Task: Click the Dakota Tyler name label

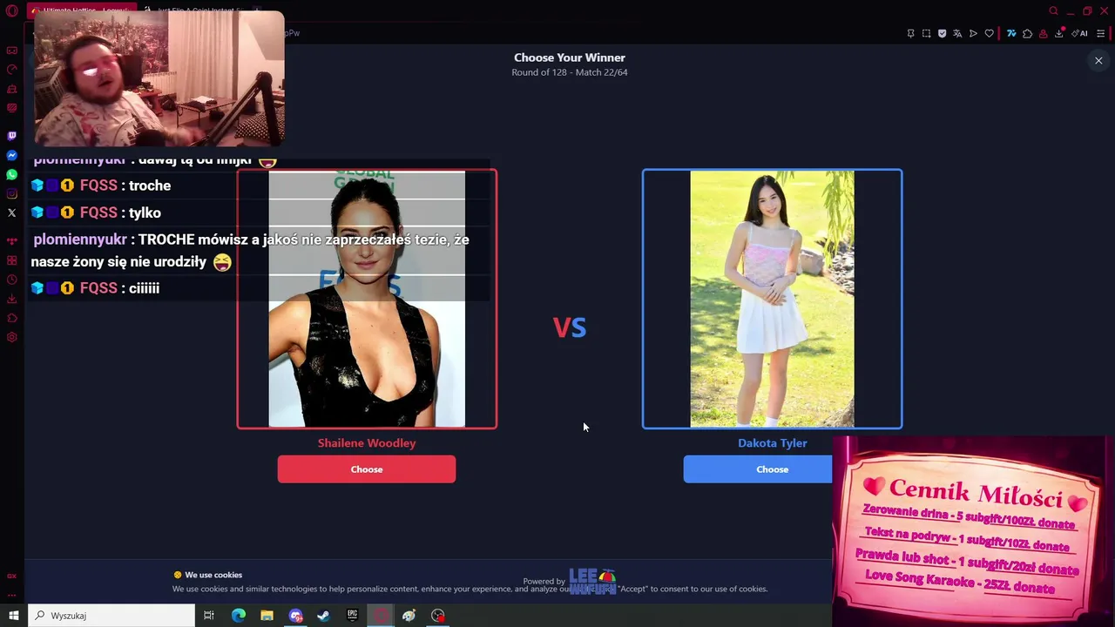Action: 773,443
